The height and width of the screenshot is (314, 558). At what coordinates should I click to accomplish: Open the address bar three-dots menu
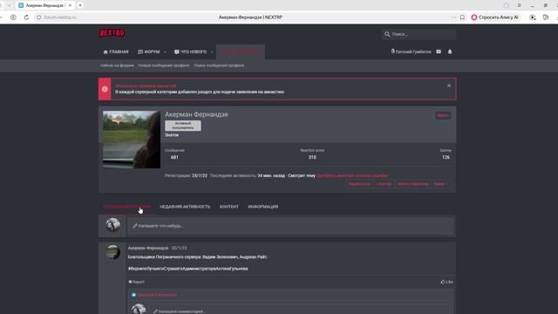point(453,17)
